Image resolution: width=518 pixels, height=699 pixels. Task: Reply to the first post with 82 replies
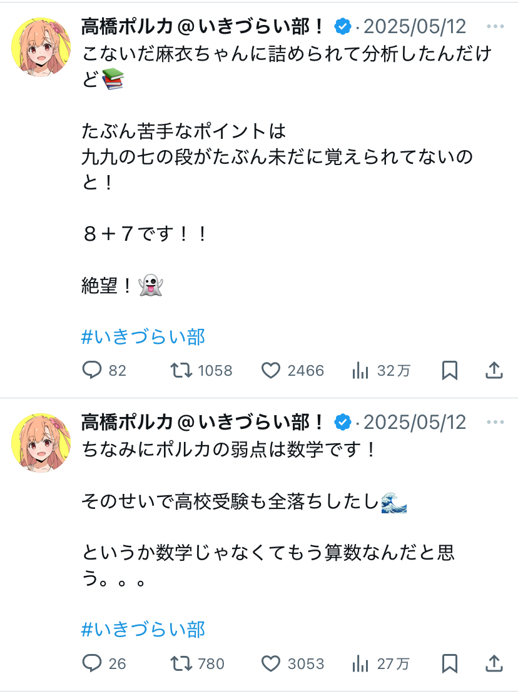point(92,371)
